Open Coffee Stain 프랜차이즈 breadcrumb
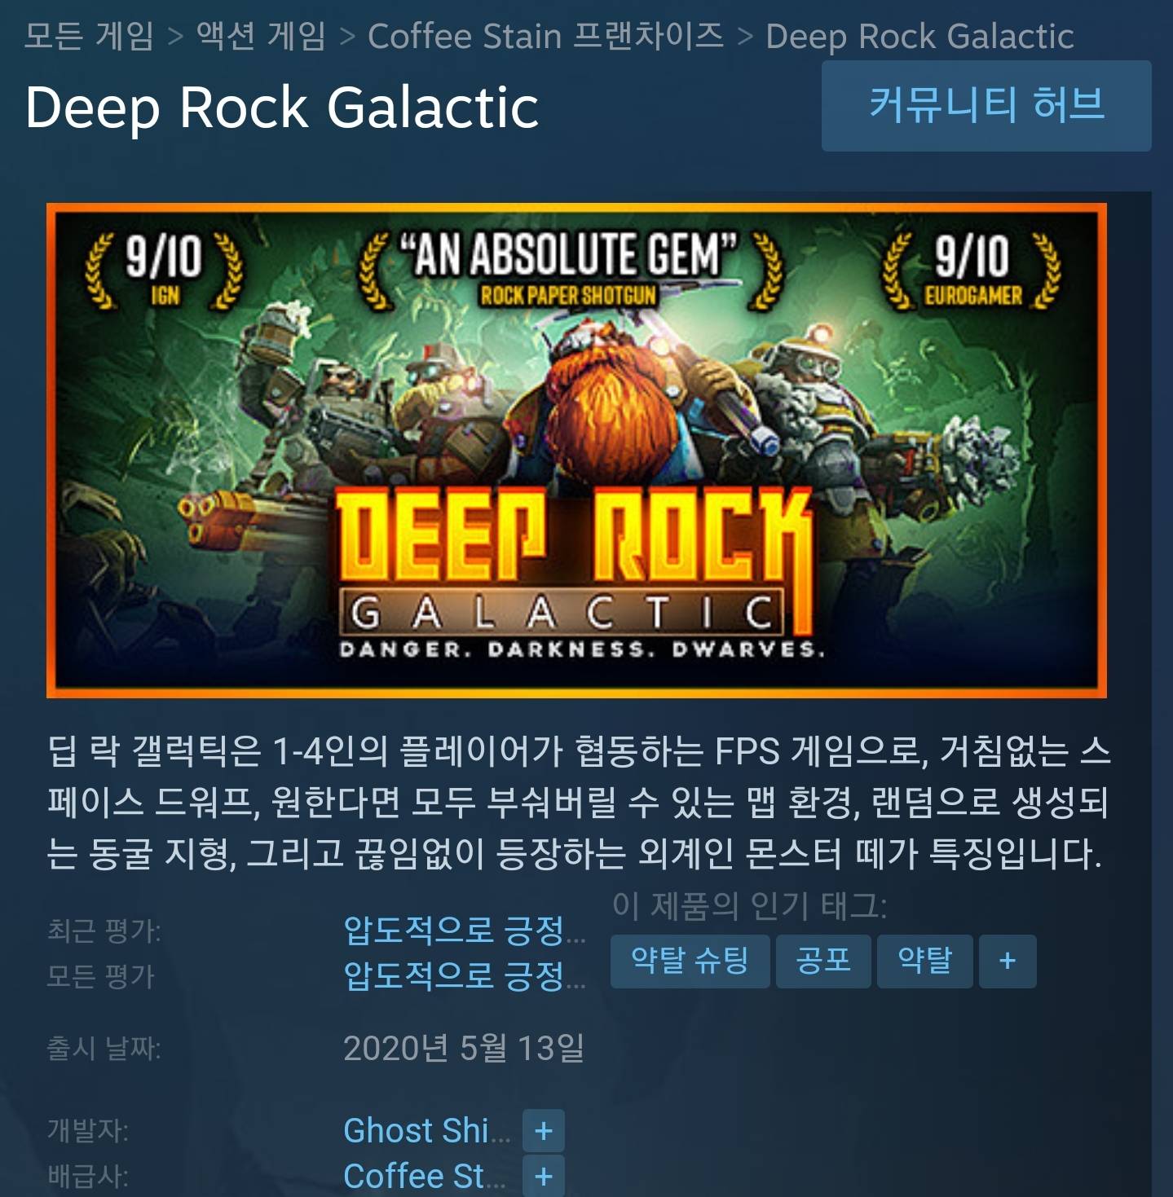The height and width of the screenshot is (1197, 1173). [x=545, y=36]
